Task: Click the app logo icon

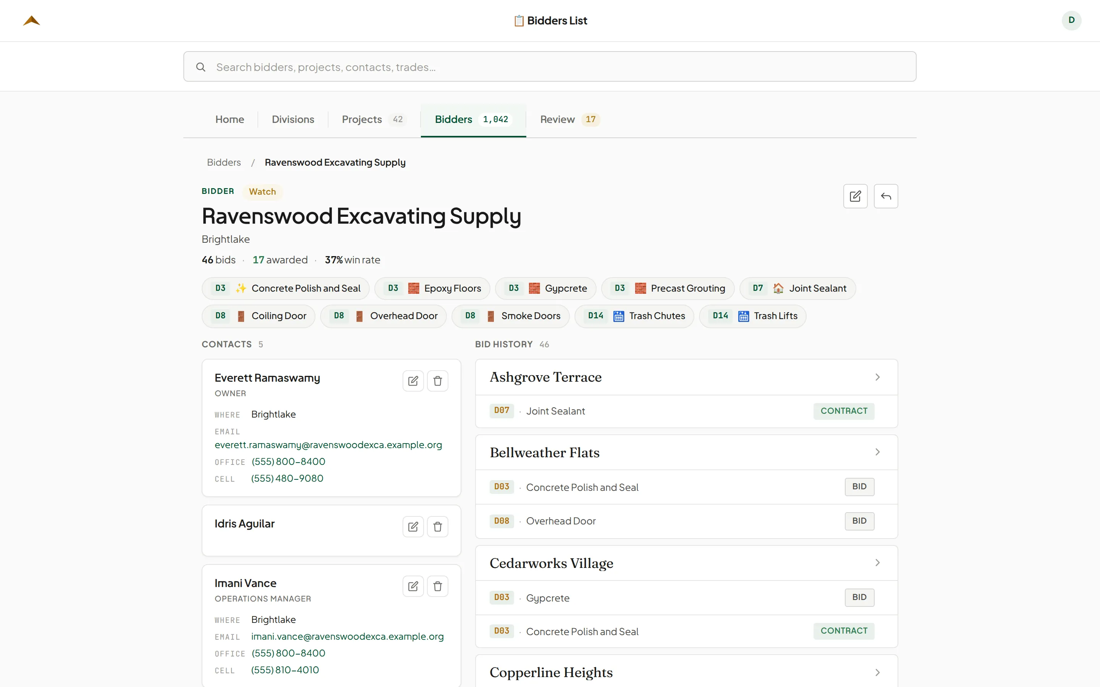Action: pos(31,21)
